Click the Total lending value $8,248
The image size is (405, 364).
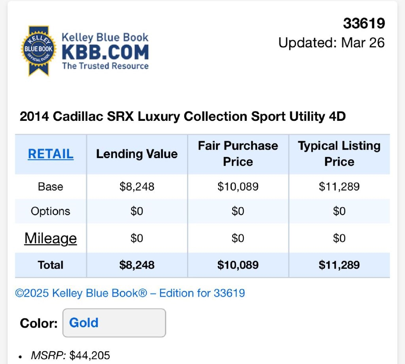[x=137, y=265]
